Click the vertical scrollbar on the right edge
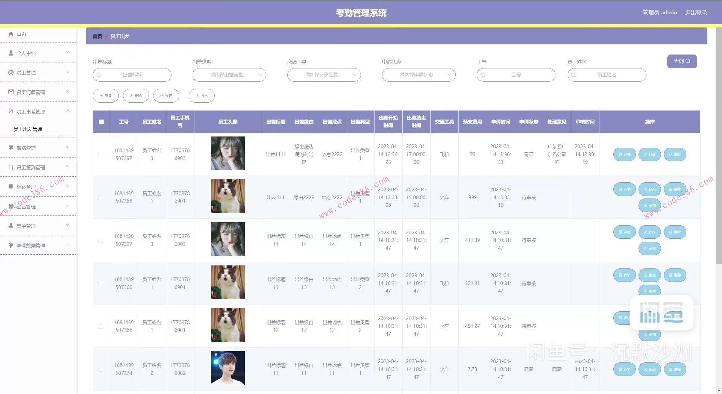 719,147
